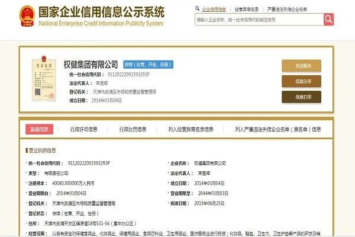Open the 列入严重违法失信企业名单（黑名单）信息 tab
This screenshot has height=237, width=355.
point(278,129)
